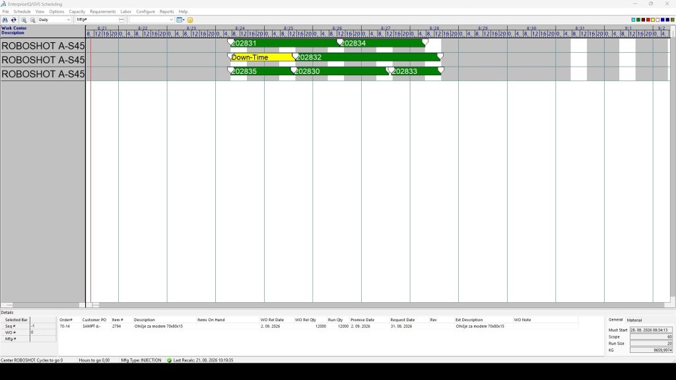Select the dark red color legend swatch
Image resolution: width=676 pixels, height=380 pixels.
643,20
